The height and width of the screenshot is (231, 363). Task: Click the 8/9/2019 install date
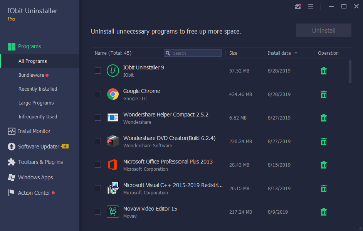278,212
